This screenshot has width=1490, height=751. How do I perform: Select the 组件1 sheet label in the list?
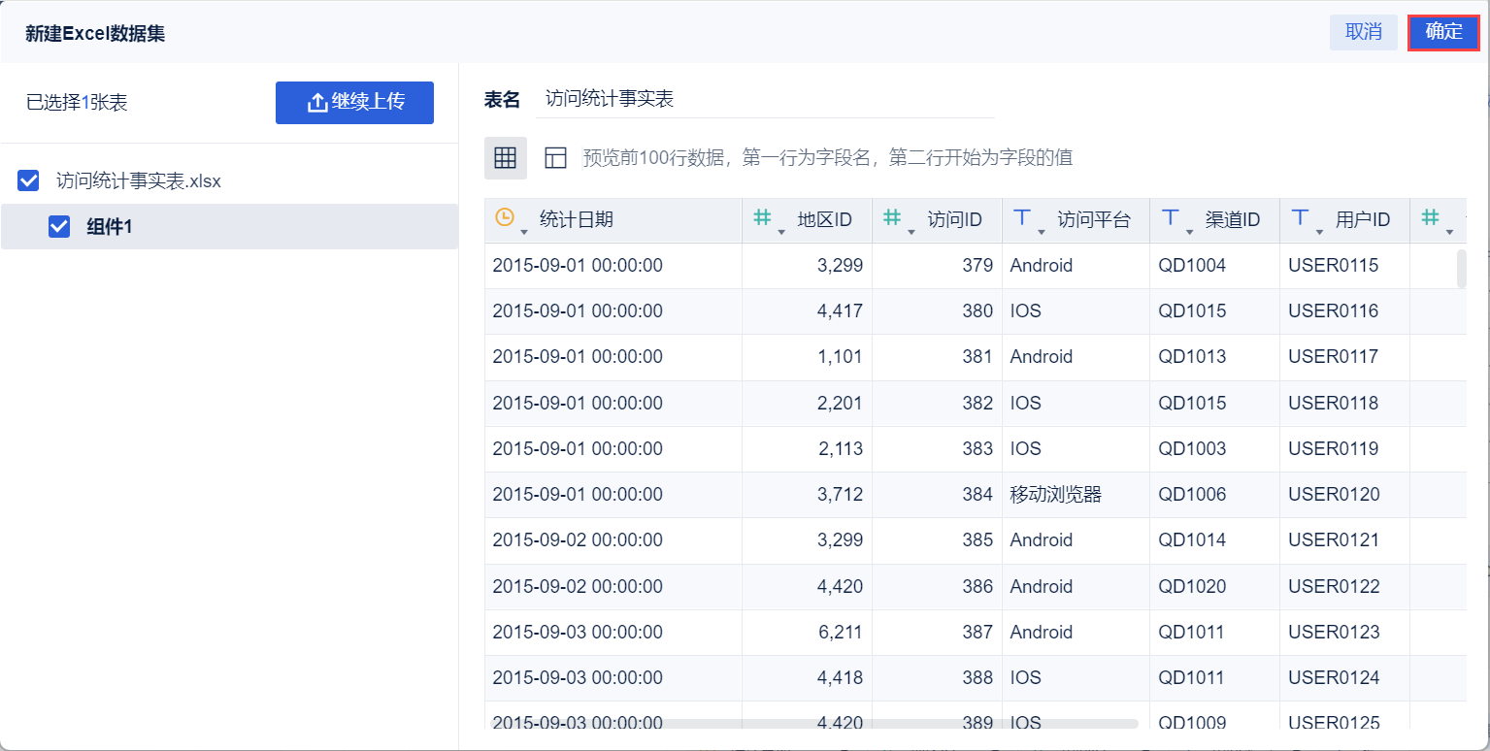pos(109,226)
